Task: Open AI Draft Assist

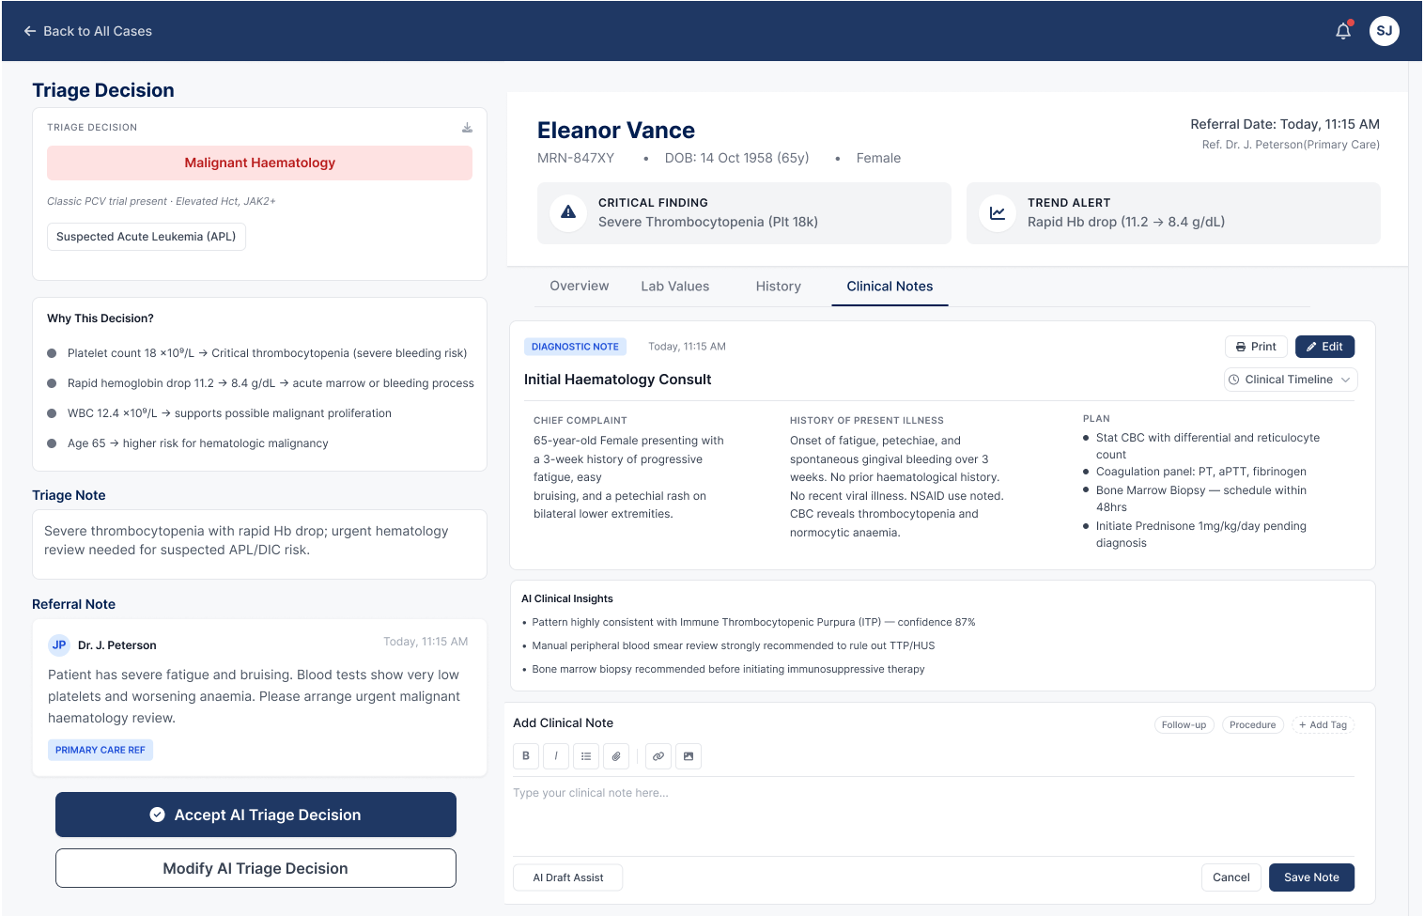Action: click(x=568, y=877)
